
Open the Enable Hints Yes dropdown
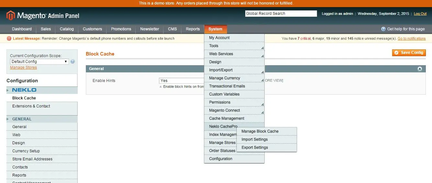click(182, 80)
